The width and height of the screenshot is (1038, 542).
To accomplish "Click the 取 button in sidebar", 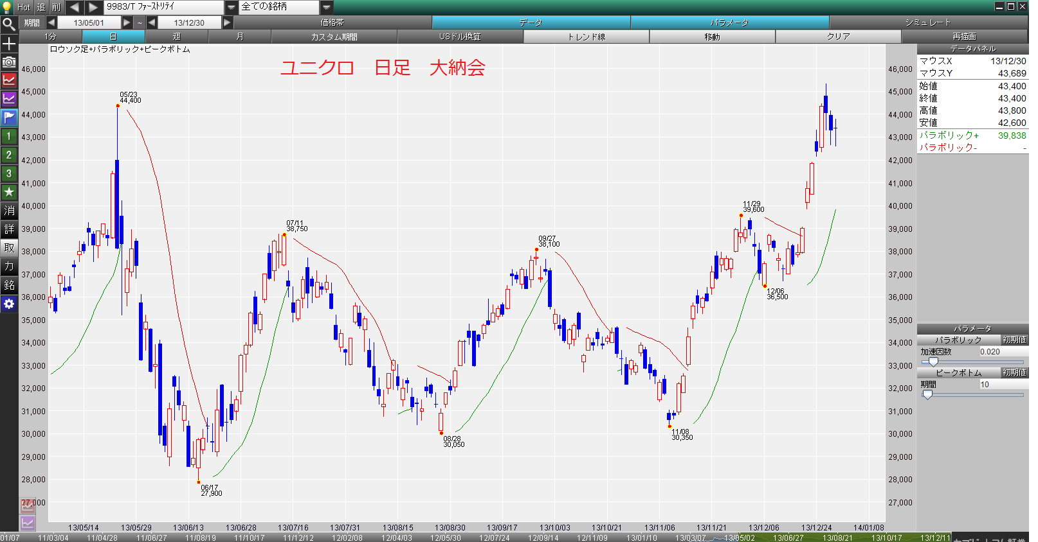I will click(9, 248).
